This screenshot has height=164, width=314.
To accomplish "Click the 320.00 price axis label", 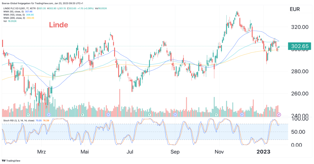I will coord(300,27).
